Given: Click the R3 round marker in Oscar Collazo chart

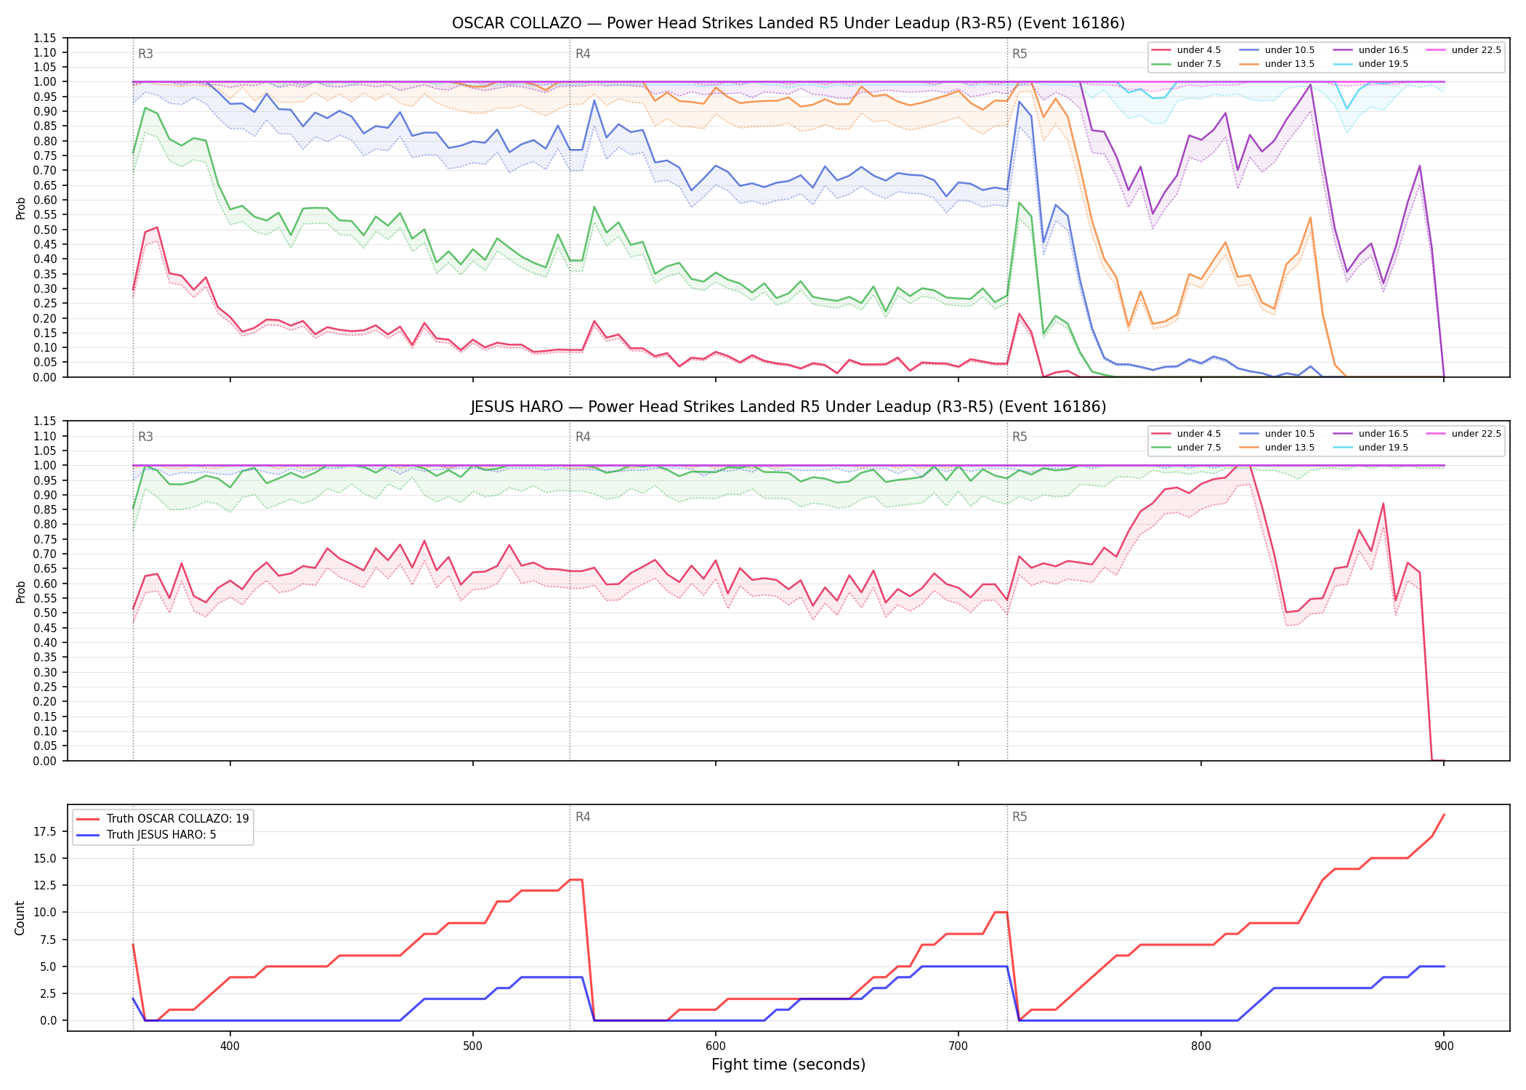Looking at the screenshot, I should pyautogui.click(x=145, y=54).
